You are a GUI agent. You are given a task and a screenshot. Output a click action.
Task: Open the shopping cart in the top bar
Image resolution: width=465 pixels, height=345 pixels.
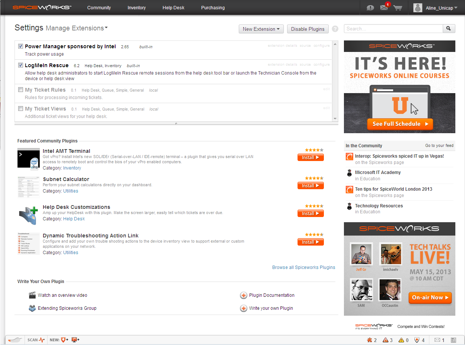pyautogui.click(x=398, y=7)
